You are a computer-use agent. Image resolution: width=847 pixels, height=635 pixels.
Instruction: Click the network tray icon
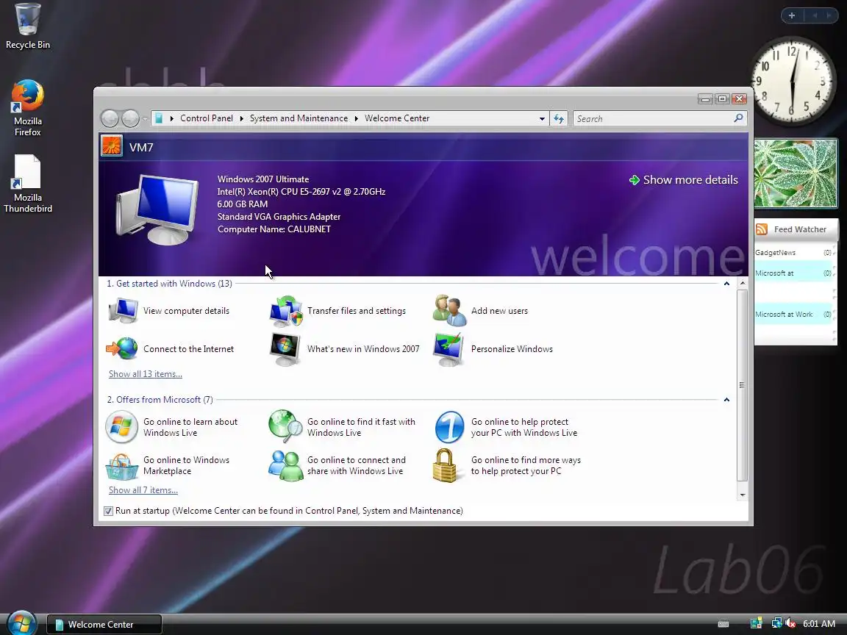[776, 624]
